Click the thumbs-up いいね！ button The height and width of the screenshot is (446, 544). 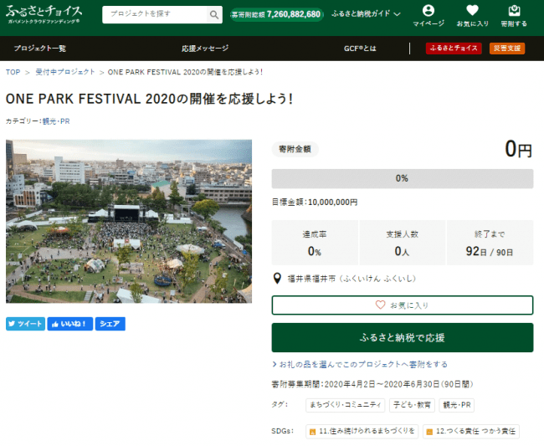[x=70, y=324]
